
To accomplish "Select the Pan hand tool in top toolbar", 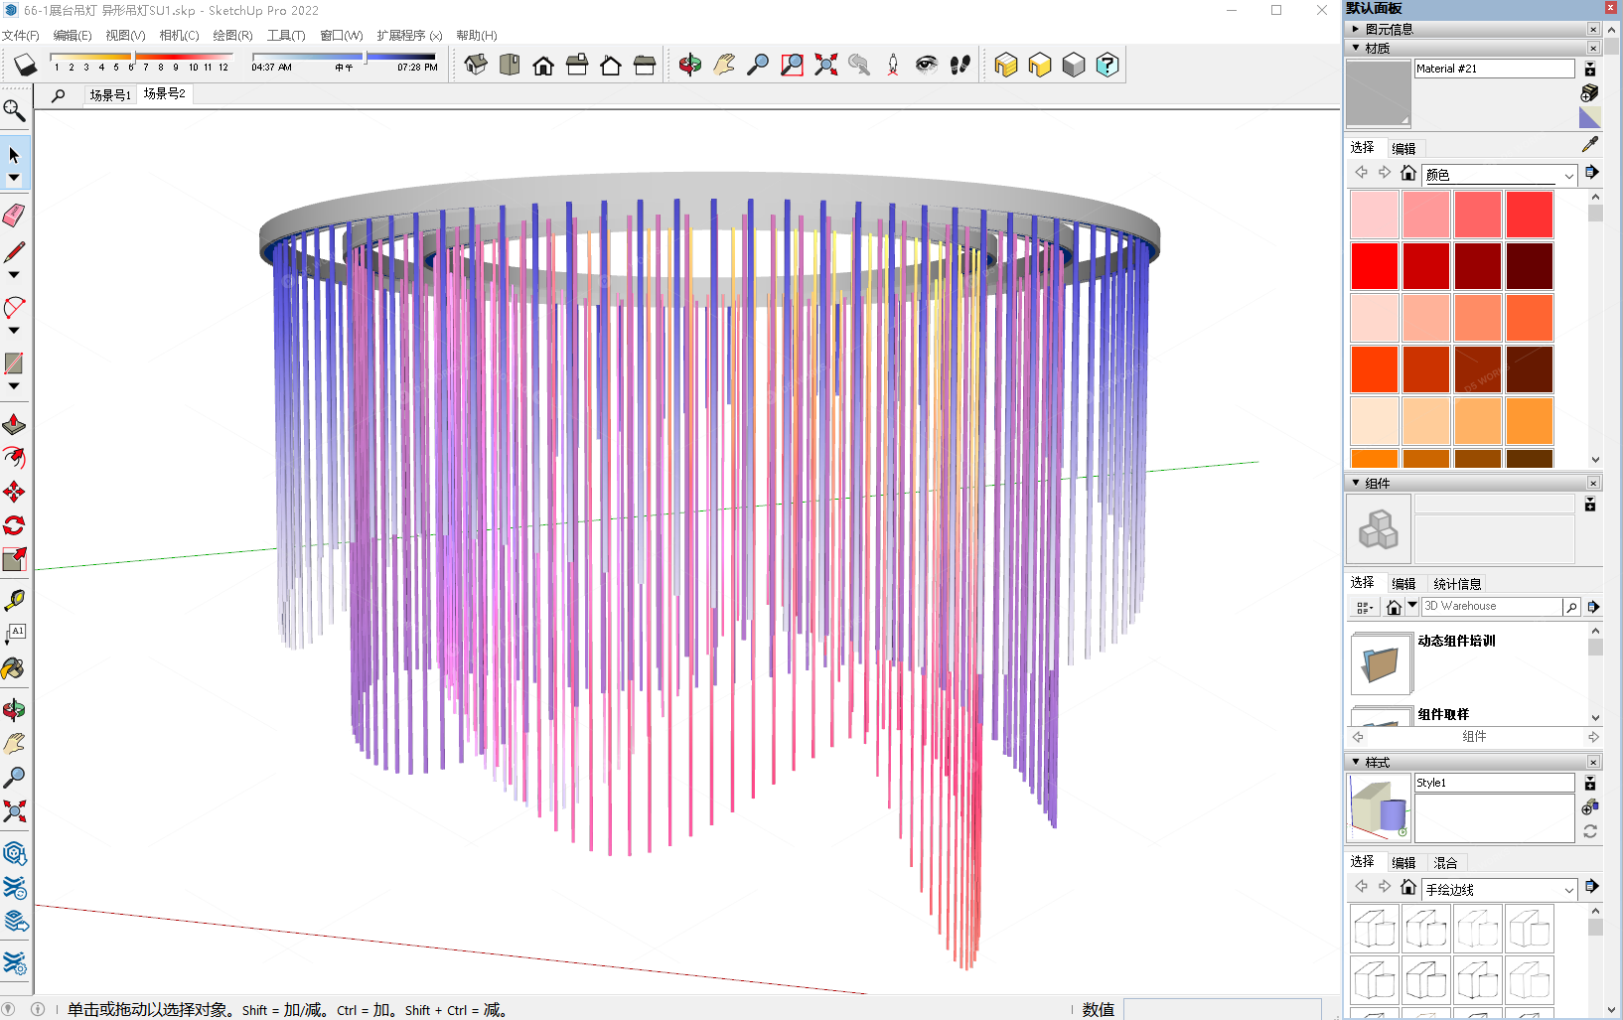I will coord(724,66).
